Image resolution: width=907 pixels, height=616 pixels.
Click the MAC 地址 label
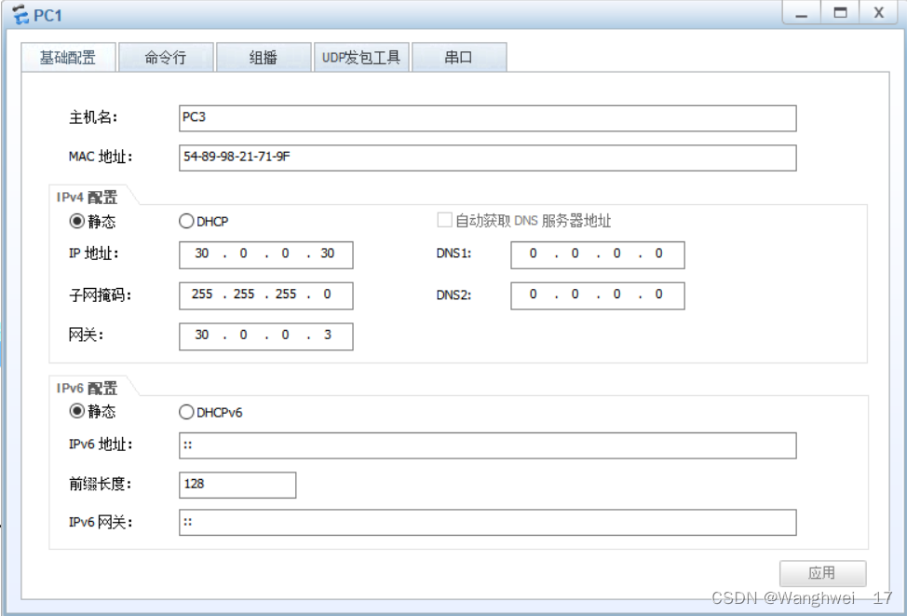click(101, 157)
